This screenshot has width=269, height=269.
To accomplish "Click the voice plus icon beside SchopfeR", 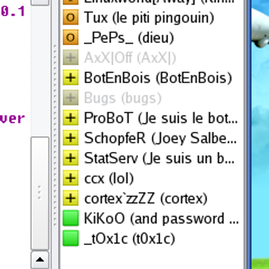I will tap(71, 138).
